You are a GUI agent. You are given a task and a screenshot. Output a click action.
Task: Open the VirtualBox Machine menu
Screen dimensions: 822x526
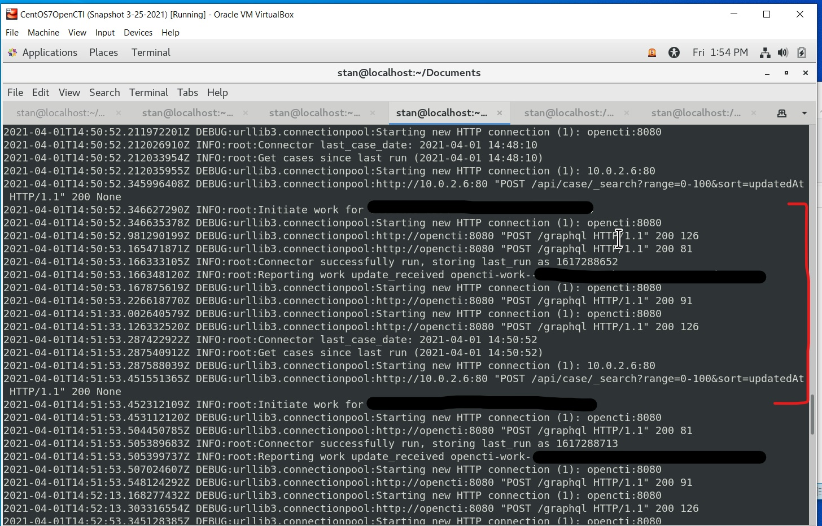pyautogui.click(x=43, y=33)
